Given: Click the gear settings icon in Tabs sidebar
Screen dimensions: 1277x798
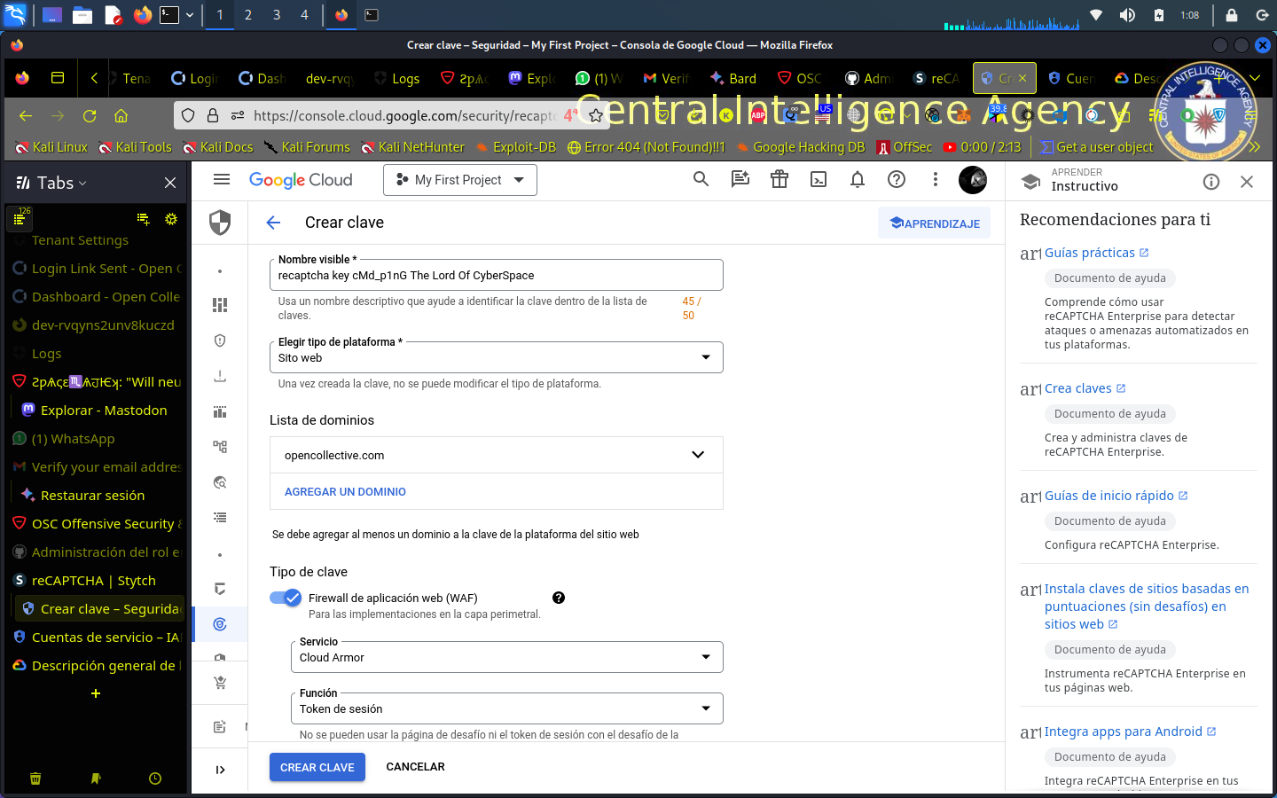Looking at the screenshot, I should point(171,218).
